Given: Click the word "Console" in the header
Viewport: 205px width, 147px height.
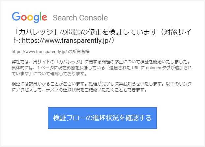Looking at the screenshot, I should click(94, 18).
